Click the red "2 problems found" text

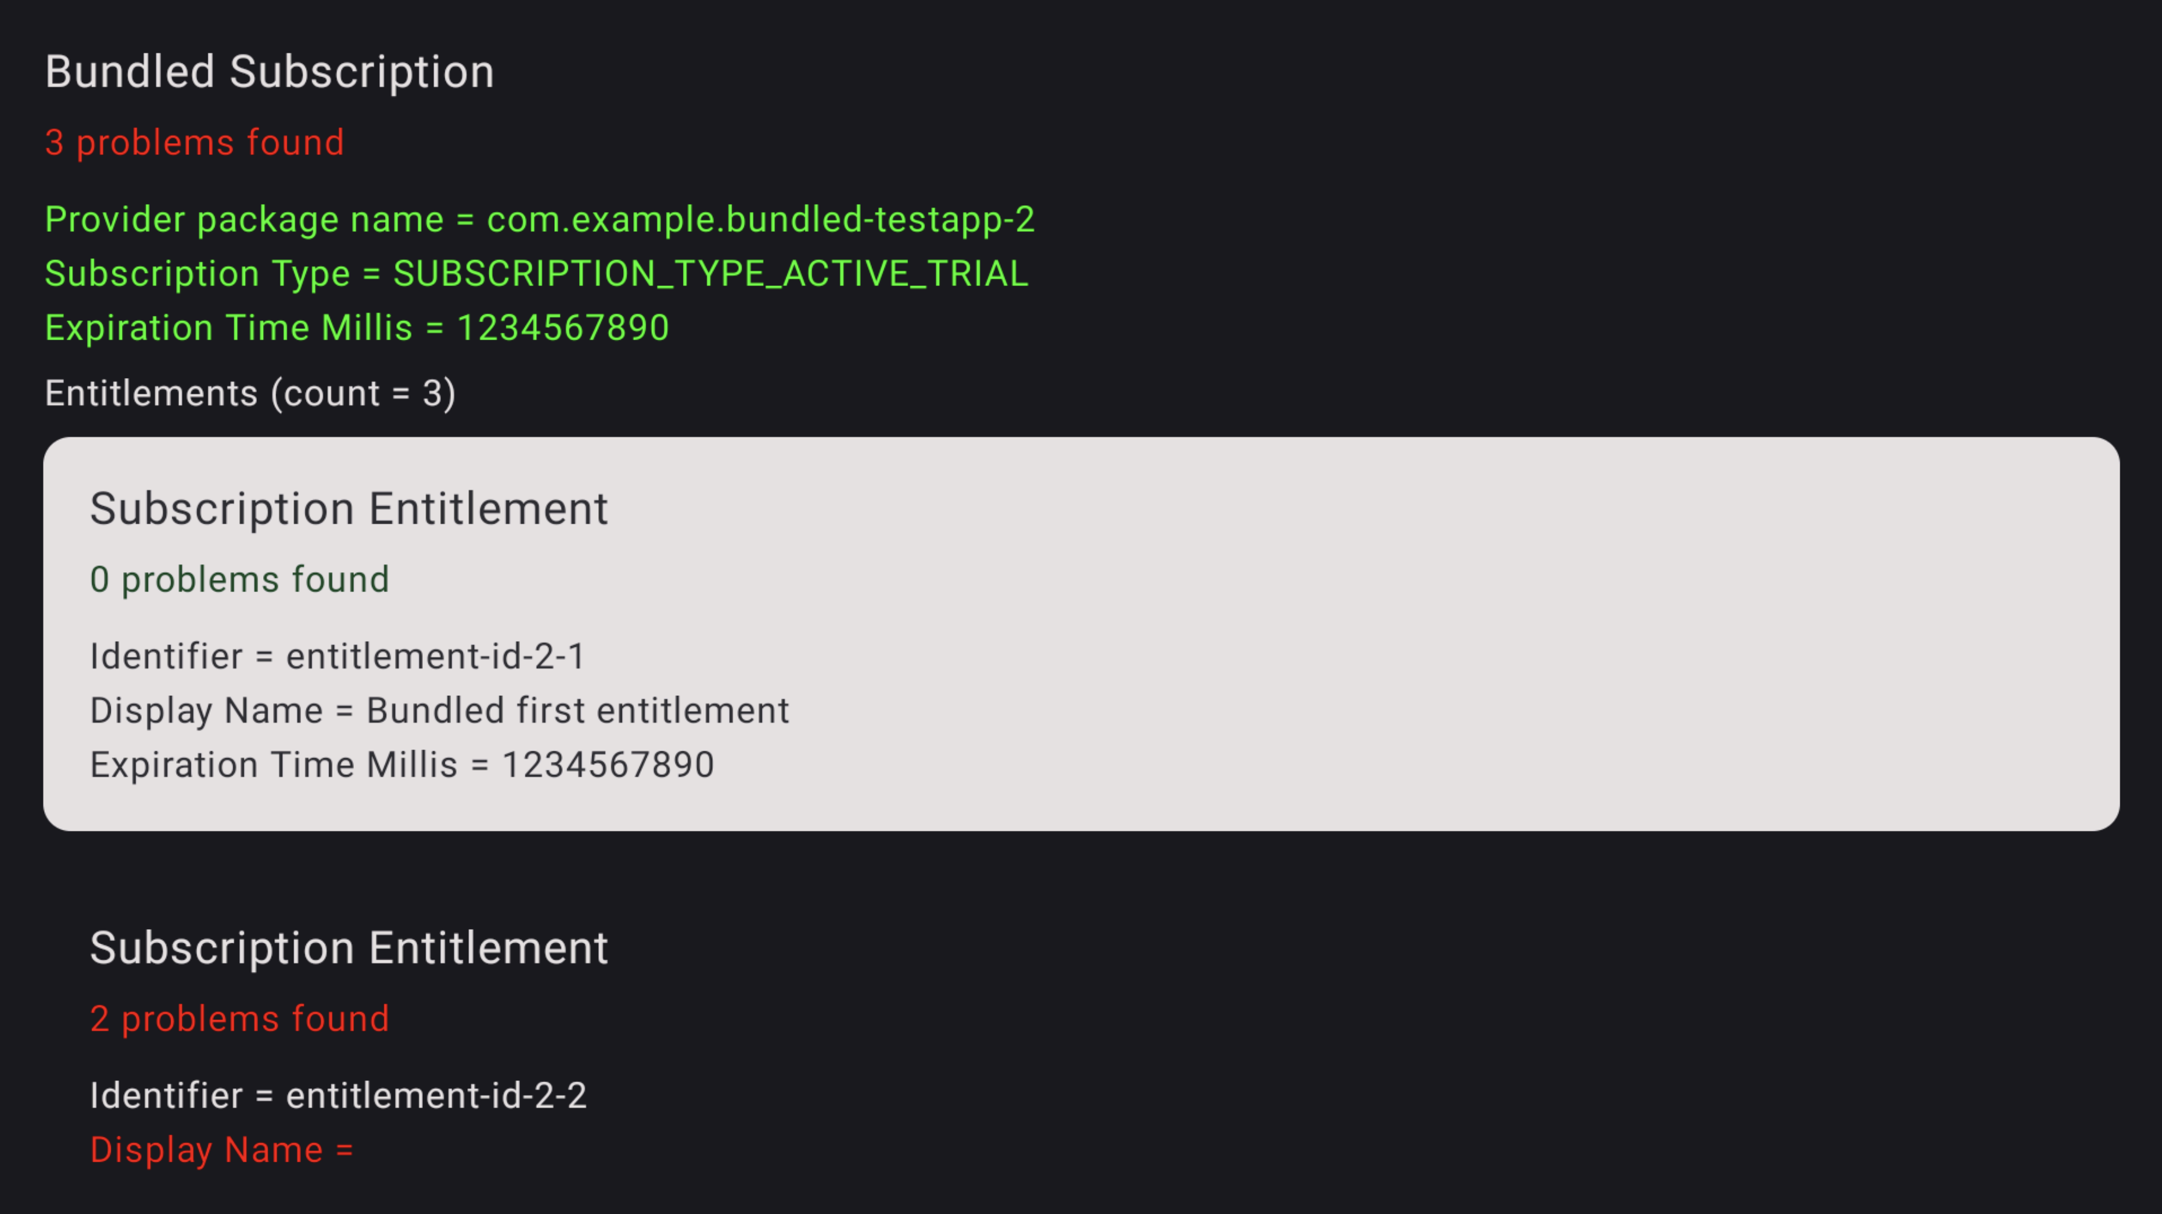240,1019
